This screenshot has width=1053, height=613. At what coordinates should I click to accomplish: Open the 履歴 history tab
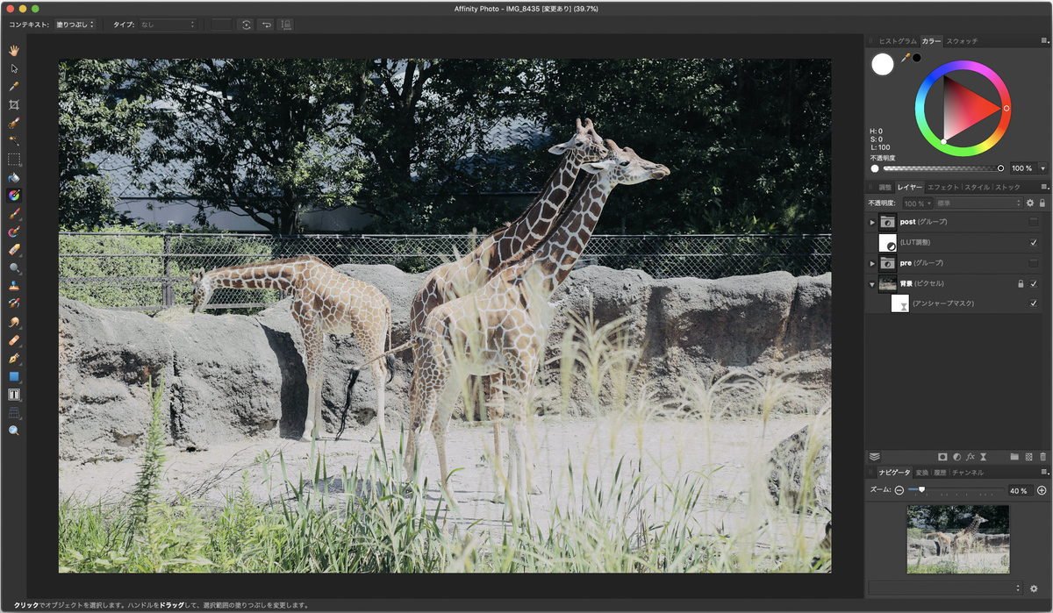(x=940, y=472)
